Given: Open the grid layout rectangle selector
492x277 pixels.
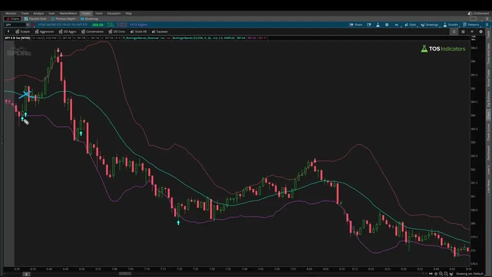Looking at the screenshot, I should [473, 19].
